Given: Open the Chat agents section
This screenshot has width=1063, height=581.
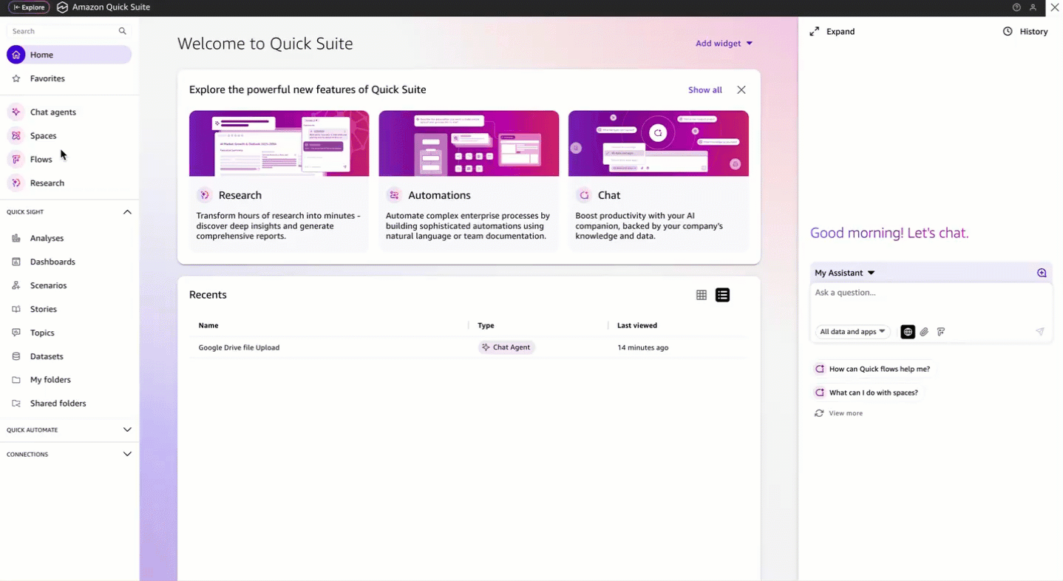Looking at the screenshot, I should pos(52,112).
